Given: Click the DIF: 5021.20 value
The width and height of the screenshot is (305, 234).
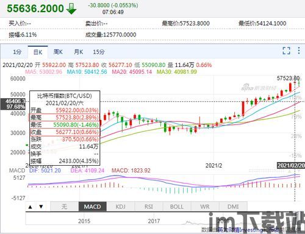Looking at the screenshot, I should click(x=45, y=171).
